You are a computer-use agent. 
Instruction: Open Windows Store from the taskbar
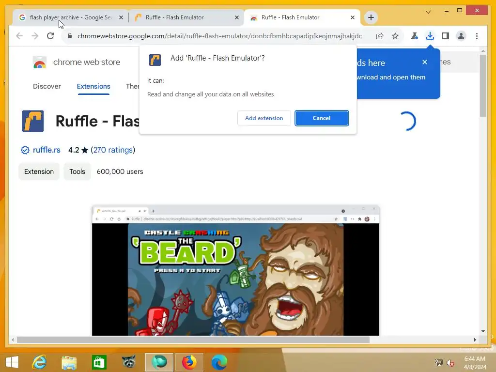coord(99,362)
